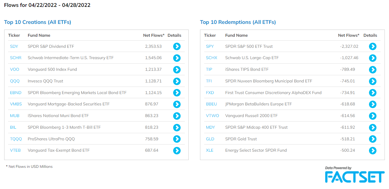Follow the QQQ ticker link
389x189 pixels.
click(x=15, y=81)
